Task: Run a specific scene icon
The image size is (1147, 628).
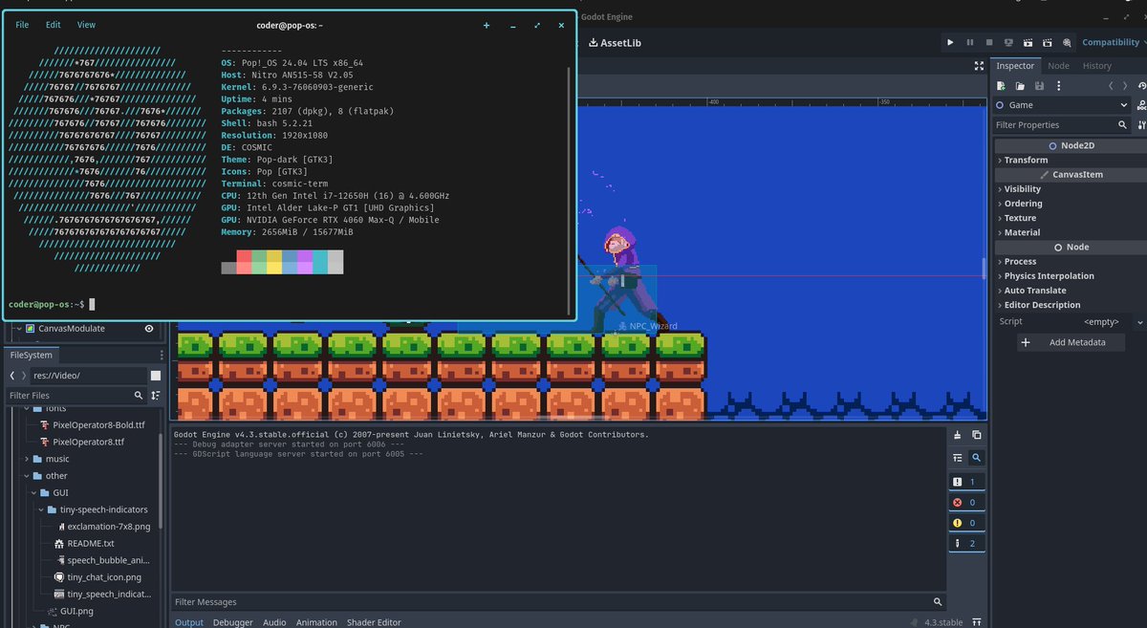Action: [1047, 42]
